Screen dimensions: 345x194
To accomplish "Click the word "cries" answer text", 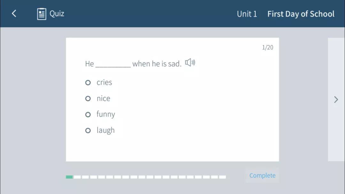I will tap(104, 82).
